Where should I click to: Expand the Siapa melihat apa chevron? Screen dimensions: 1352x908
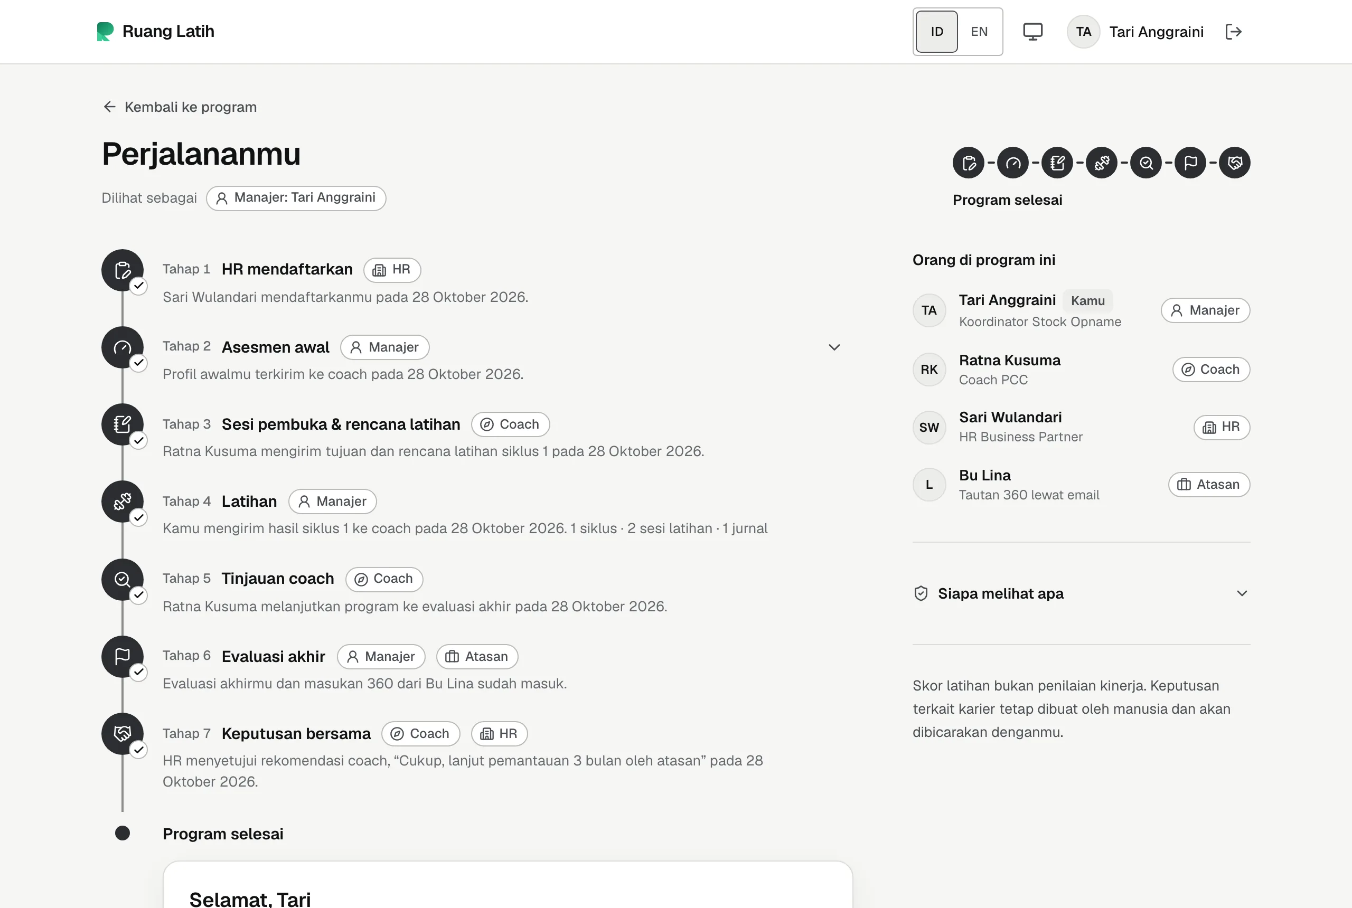(x=1242, y=593)
